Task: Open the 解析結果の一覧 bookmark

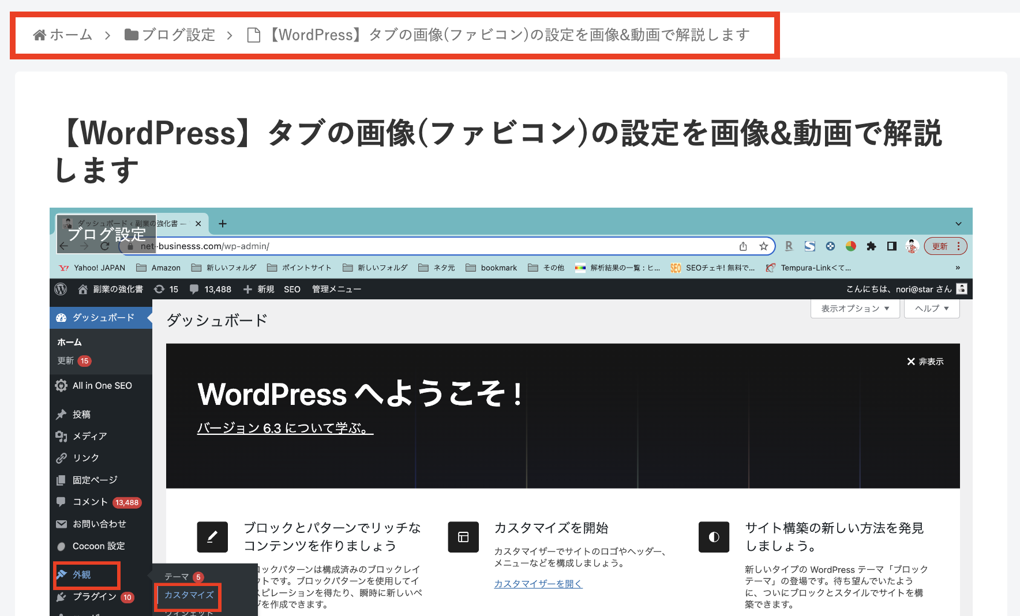Action: (618, 268)
